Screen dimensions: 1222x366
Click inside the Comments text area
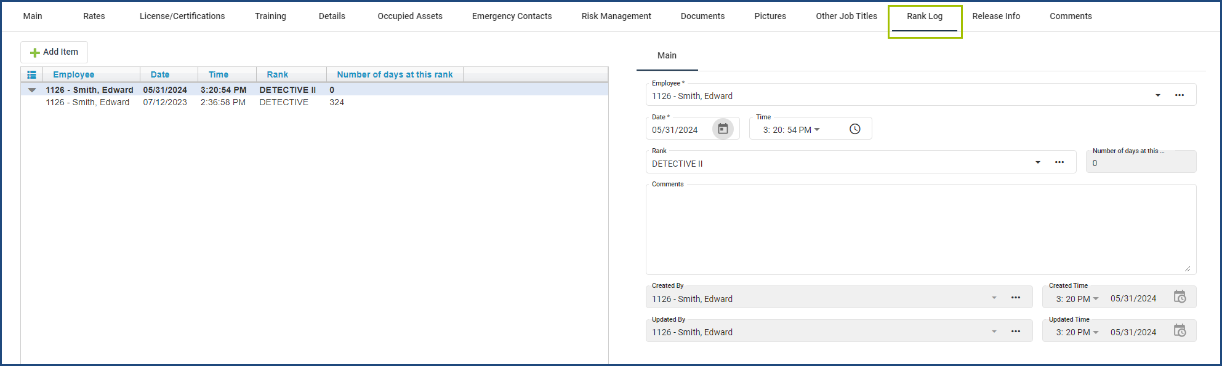click(920, 229)
